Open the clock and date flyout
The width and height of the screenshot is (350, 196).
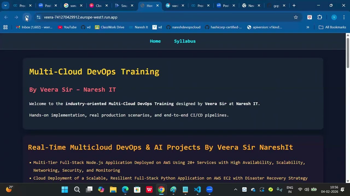(x=330, y=189)
